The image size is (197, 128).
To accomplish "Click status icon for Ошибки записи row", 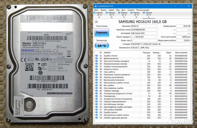I will pos(97,112).
